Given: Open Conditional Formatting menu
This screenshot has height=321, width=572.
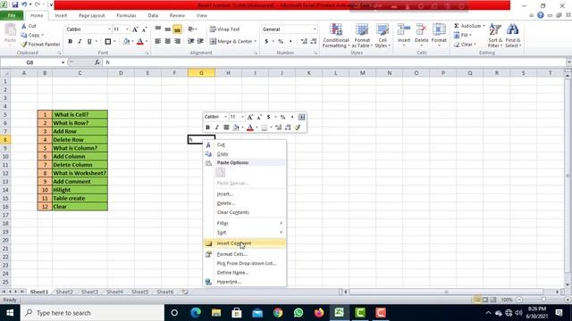Looking at the screenshot, I should click(x=336, y=36).
